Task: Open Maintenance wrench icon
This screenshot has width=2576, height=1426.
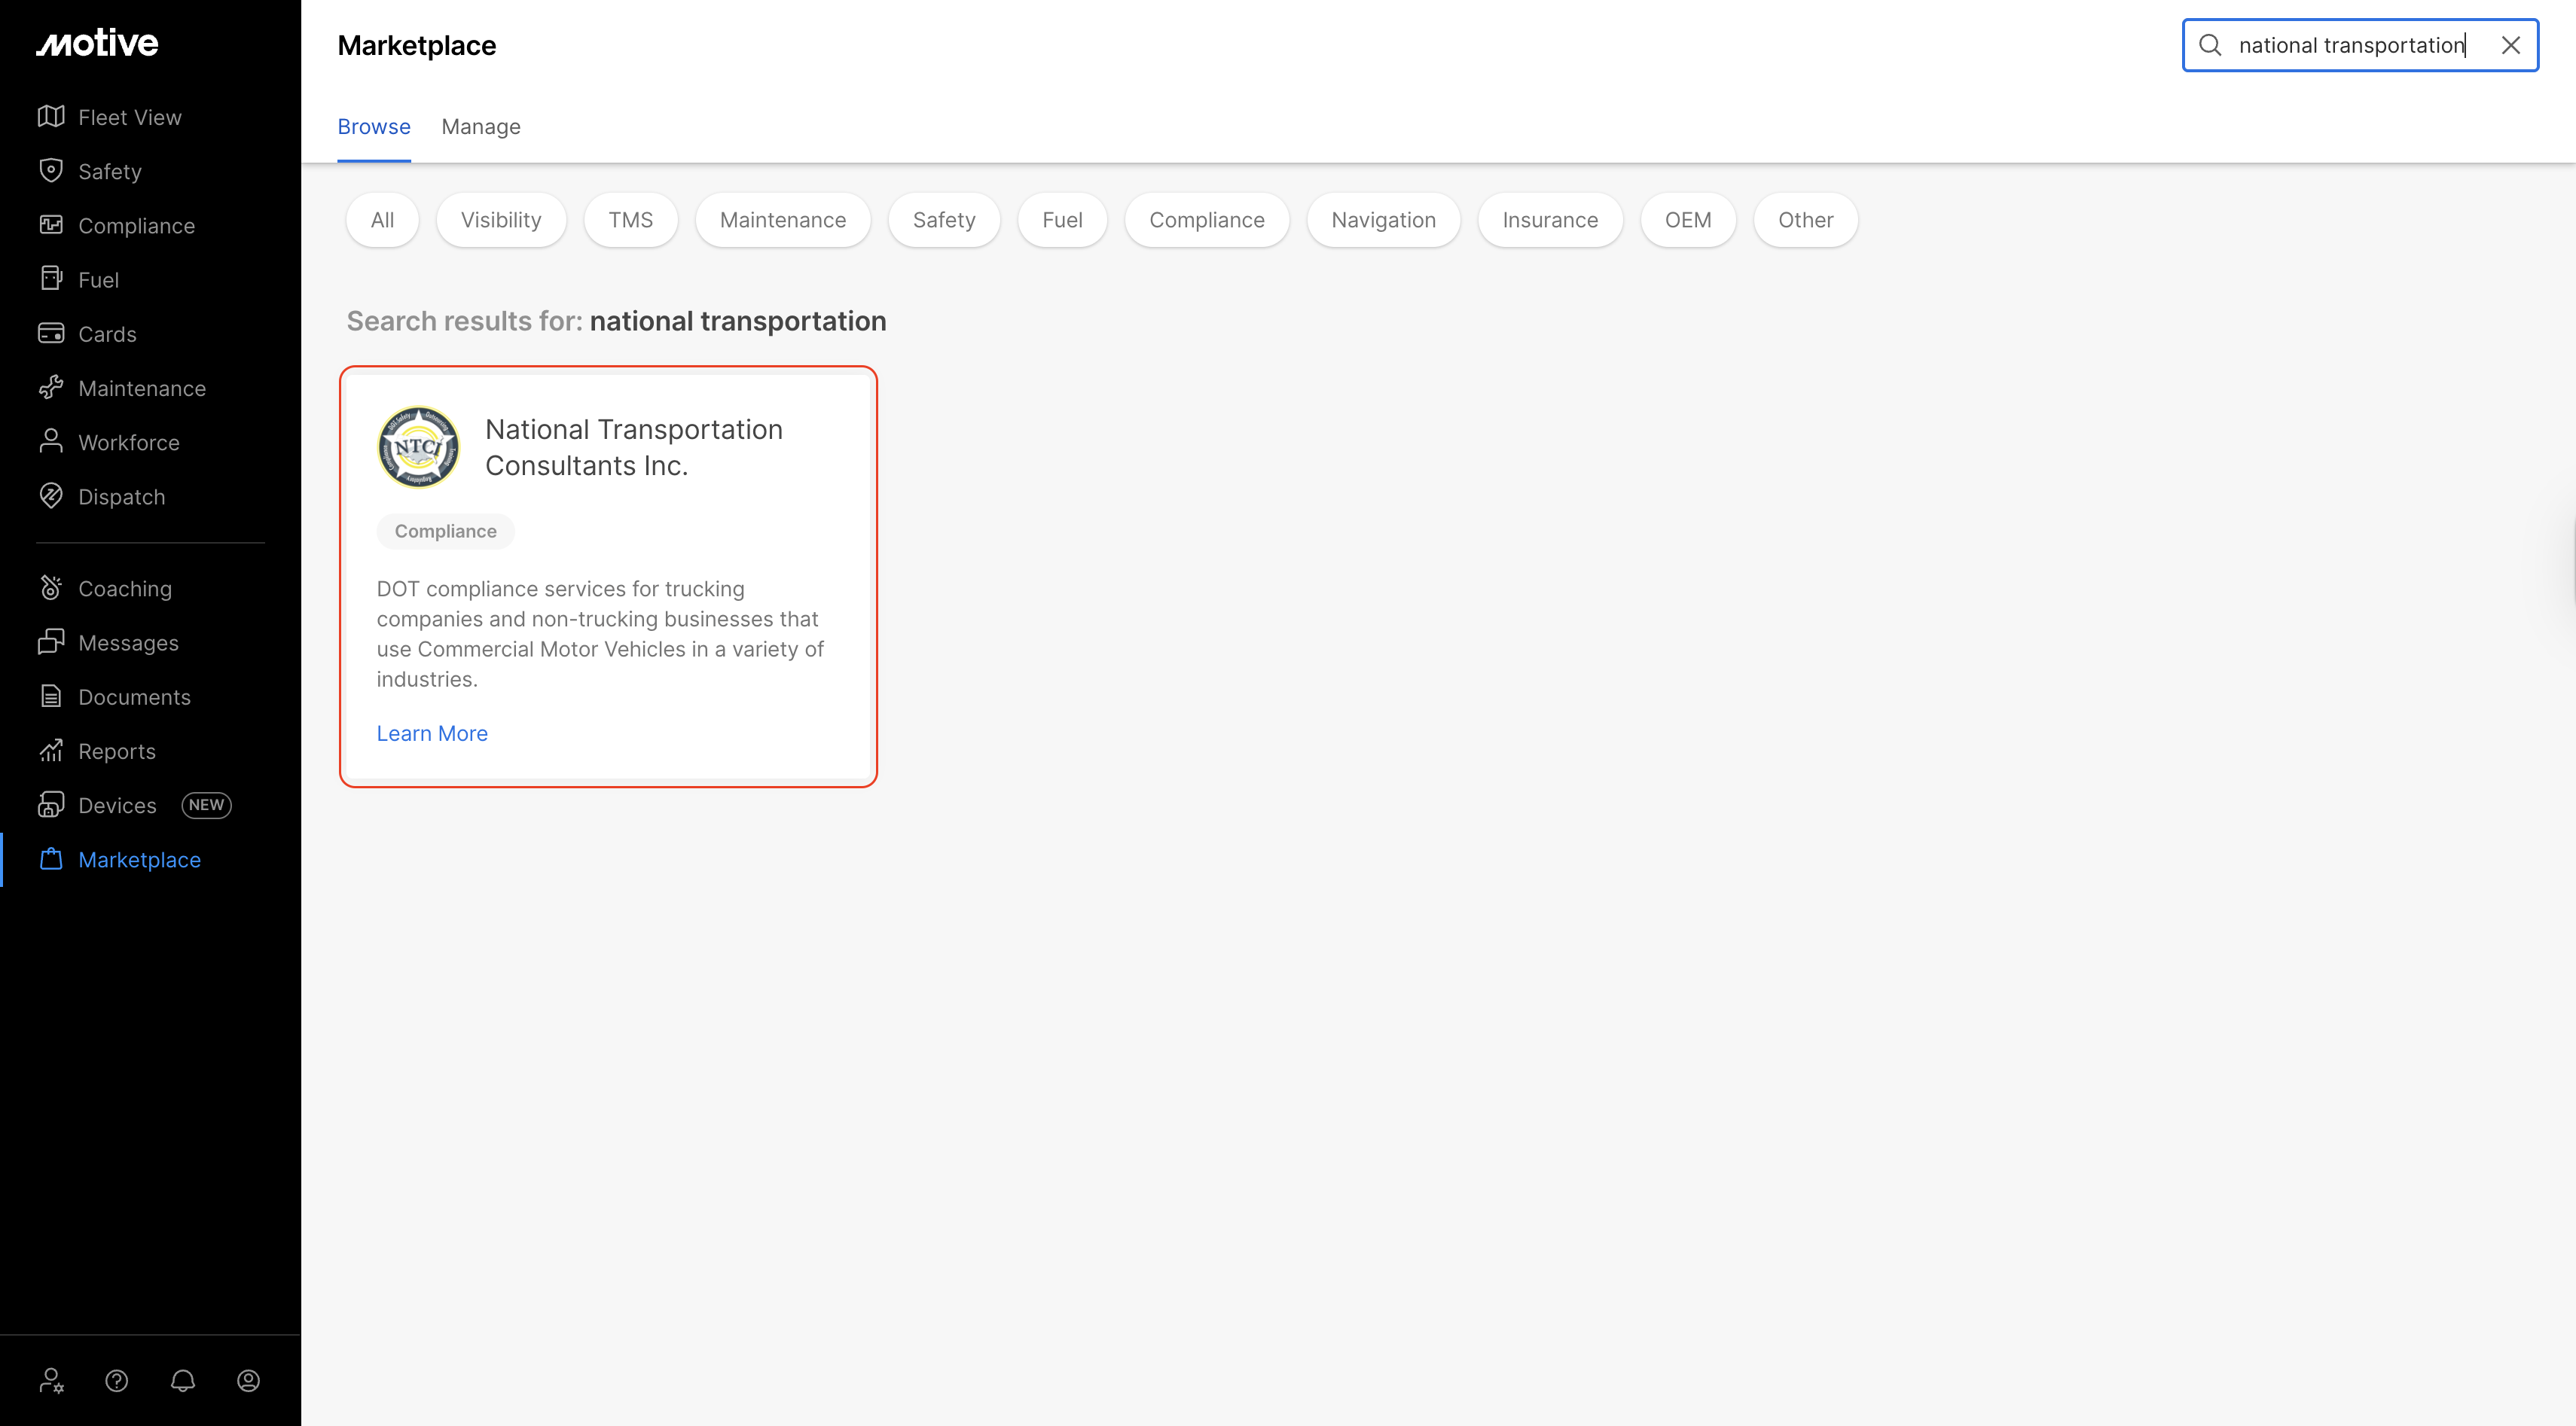Action: tap(51, 388)
